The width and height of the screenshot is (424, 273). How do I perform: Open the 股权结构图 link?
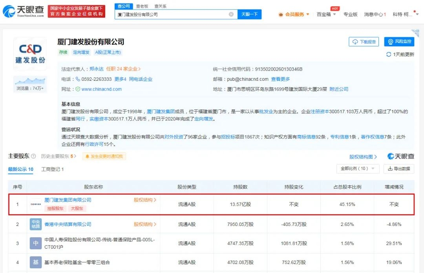click(x=363, y=157)
